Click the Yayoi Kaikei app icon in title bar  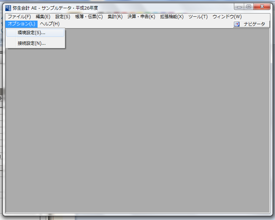tap(9, 8)
